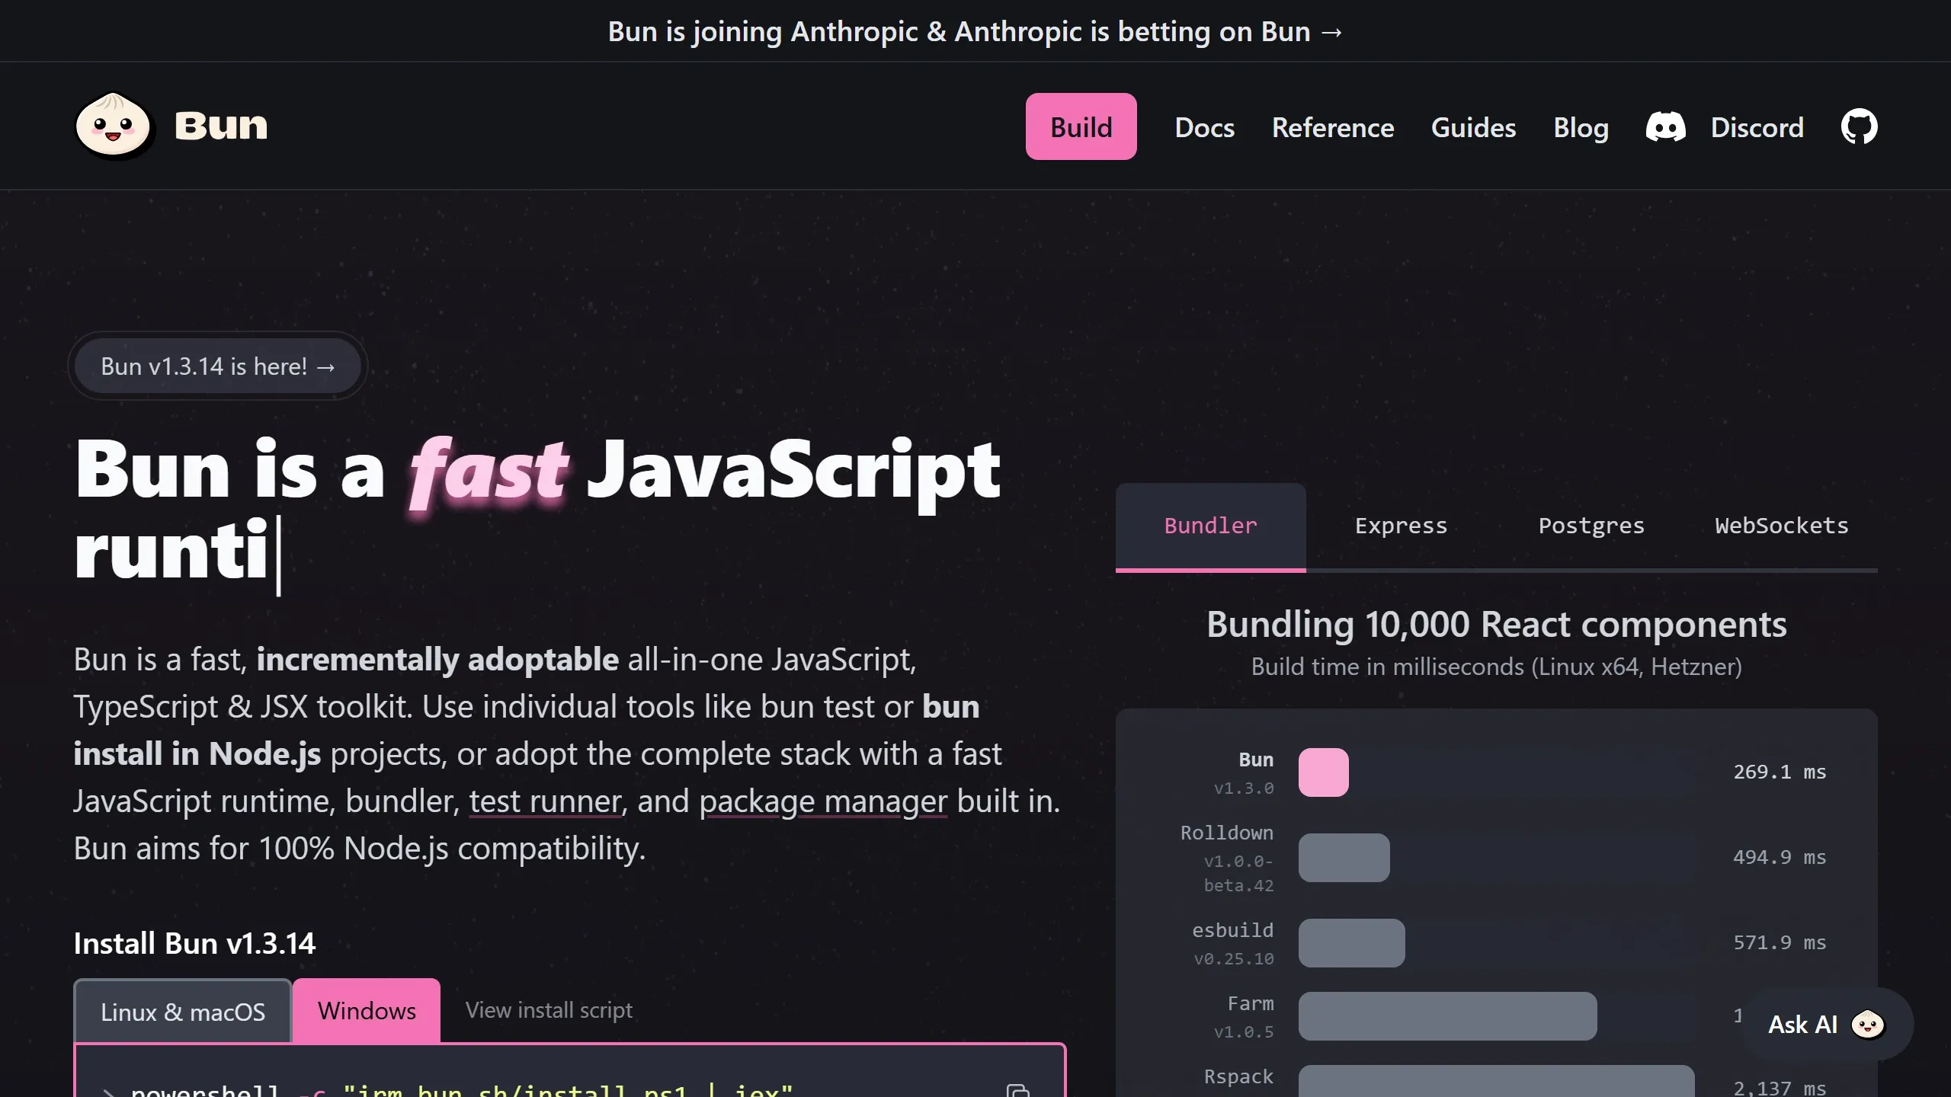
Task: Open the View install script link
Action: coord(549,1010)
